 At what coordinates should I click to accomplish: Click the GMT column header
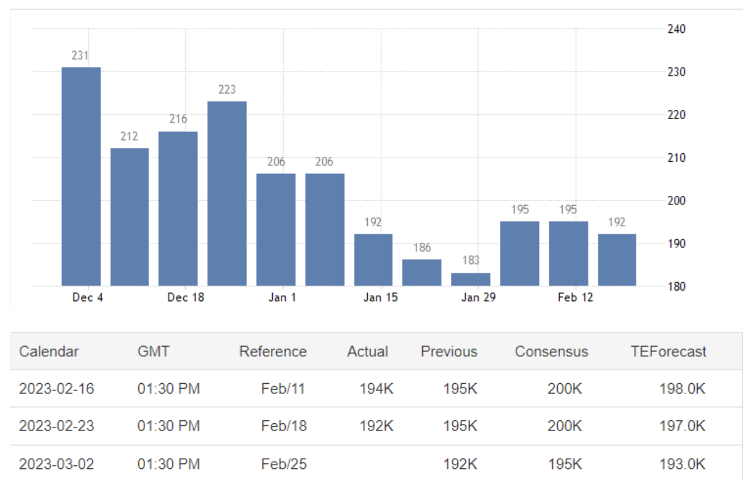(153, 352)
